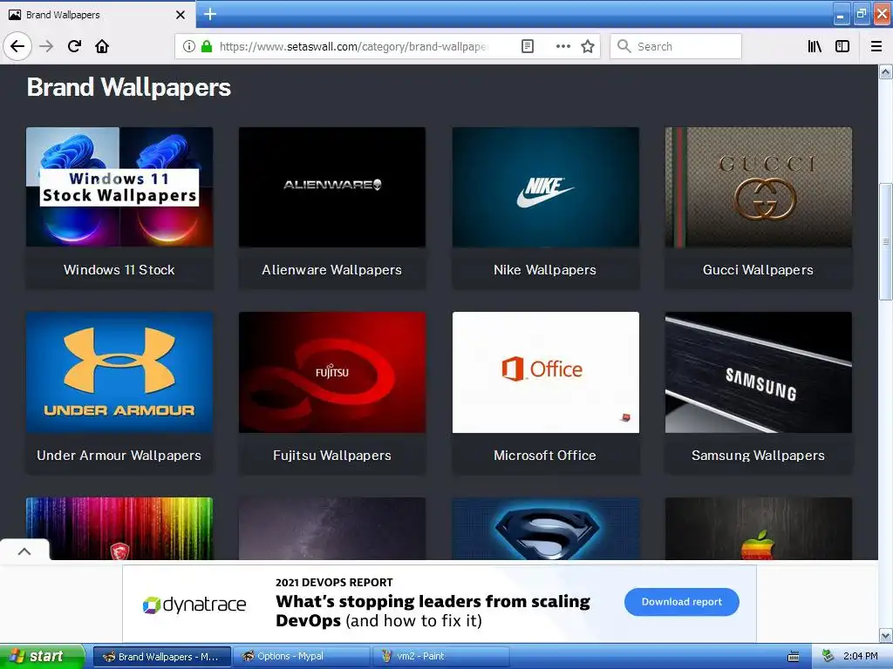Click the Alienware Wallpapers link
Viewport: 893px width, 669px height.
tap(332, 270)
